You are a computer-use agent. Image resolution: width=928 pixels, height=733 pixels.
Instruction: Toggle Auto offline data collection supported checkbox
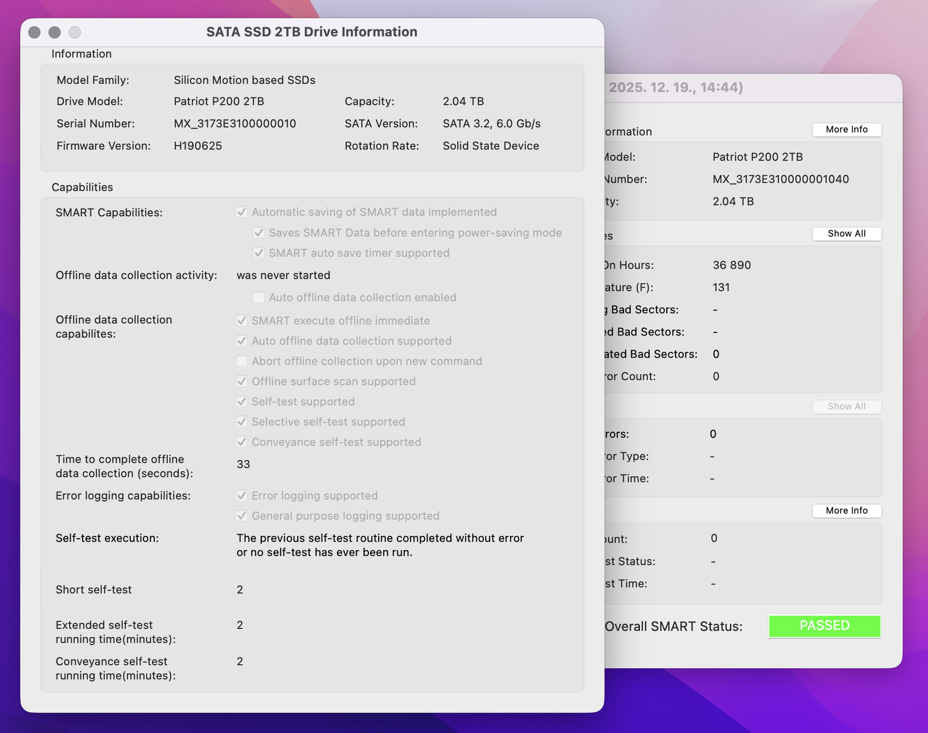pos(241,341)
